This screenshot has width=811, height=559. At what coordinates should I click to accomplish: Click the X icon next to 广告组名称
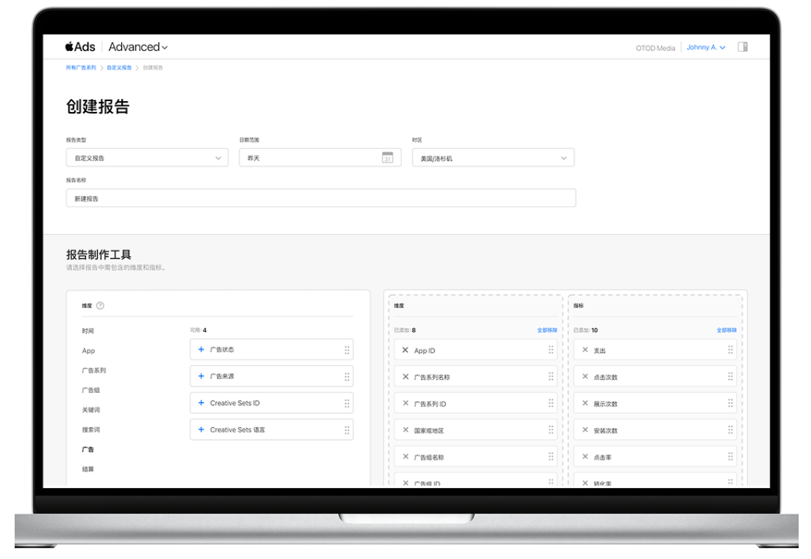[406, 456]
